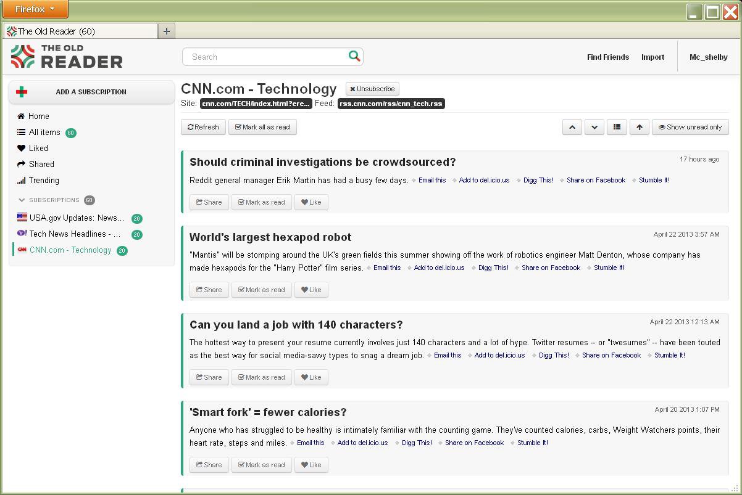Click the search magnifier icon

click(354, 56)
